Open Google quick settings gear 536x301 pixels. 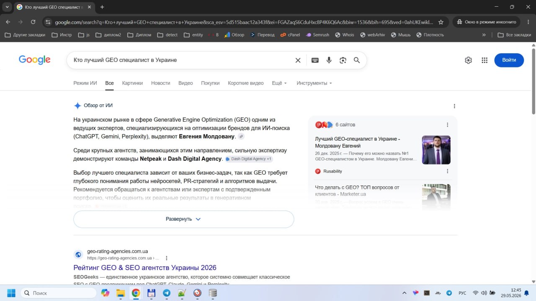coord(468,60)
